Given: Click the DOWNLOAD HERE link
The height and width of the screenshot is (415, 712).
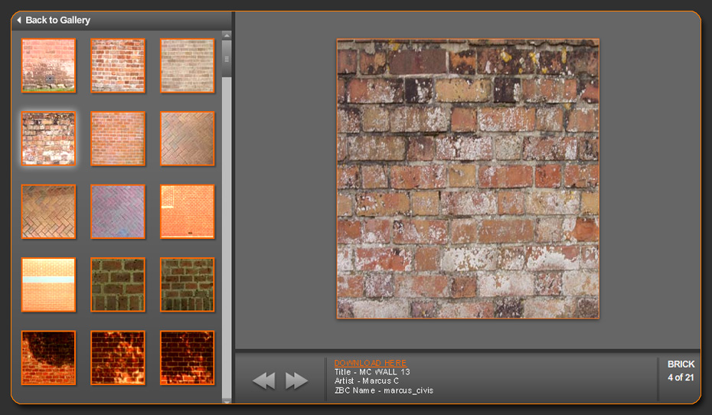Looking at the screenshot, I should tap(371, 362).
